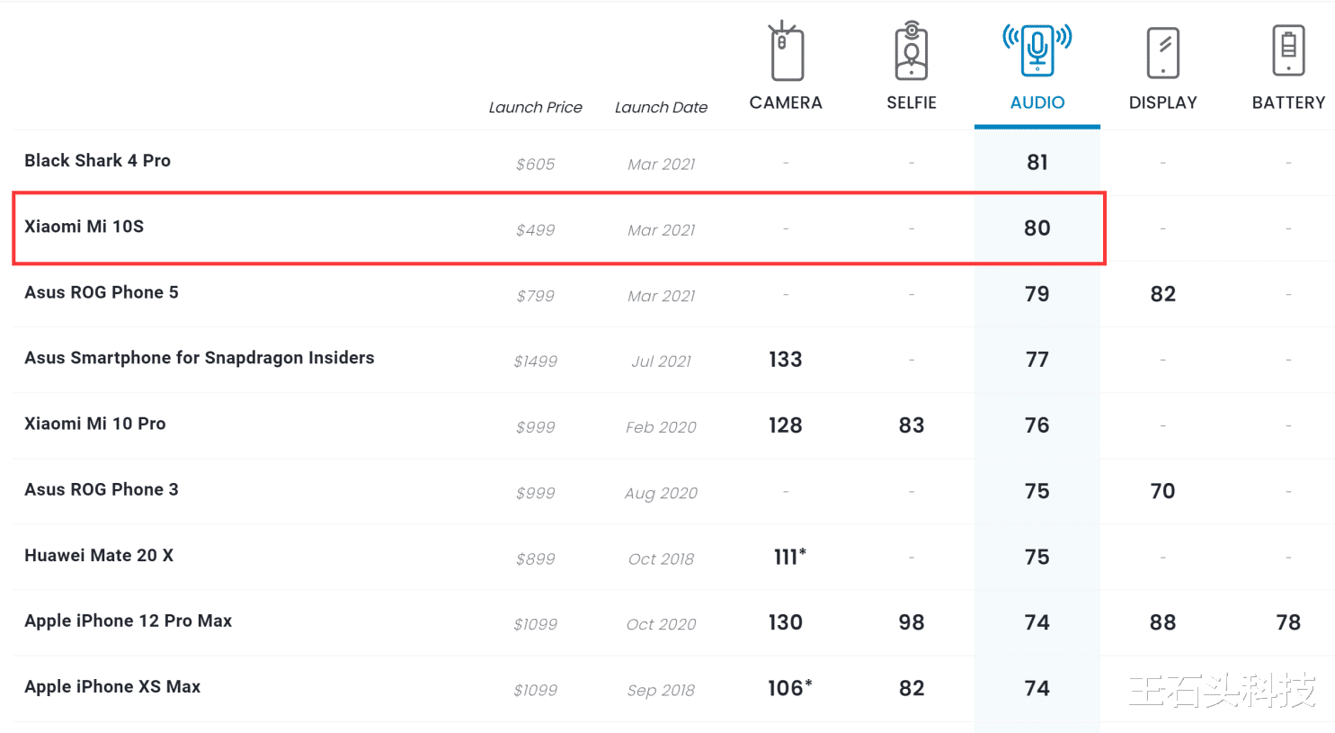The width and height of the screenshot is (1335, 733).
Task: Switch to the SELFIE tab label
Action: pyautogui.click(x=912, y=103)
